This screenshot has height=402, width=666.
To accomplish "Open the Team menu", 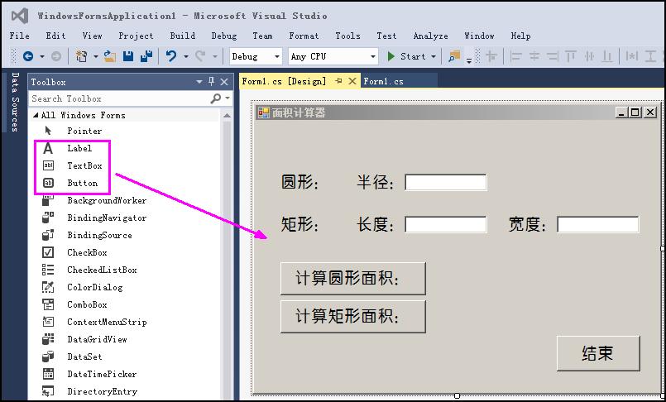I will click(x=262, y=36).
